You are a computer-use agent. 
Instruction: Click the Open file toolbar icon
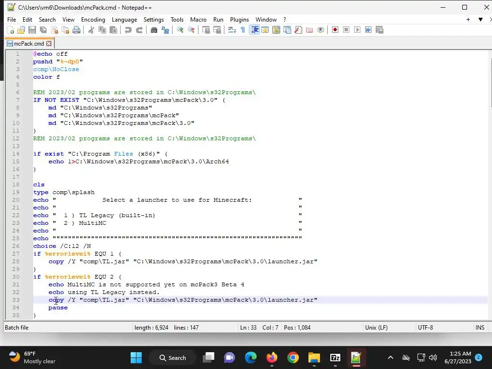pyautogui.click(x=21, y=30)
